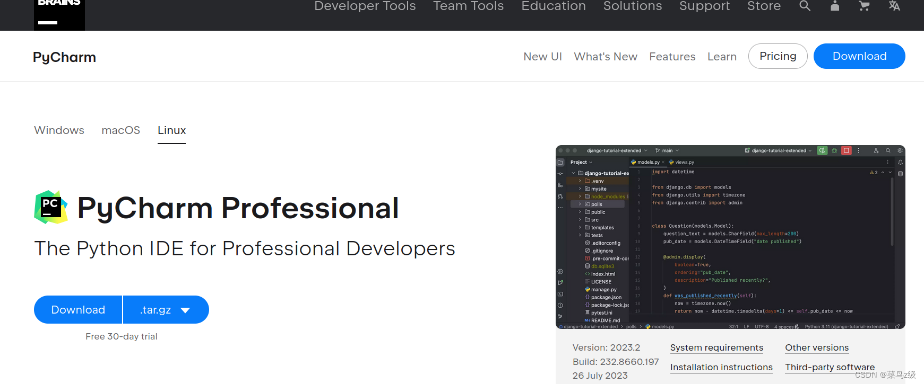Switch to the Windows tab

pyautogui.click(x=59, y=130)
